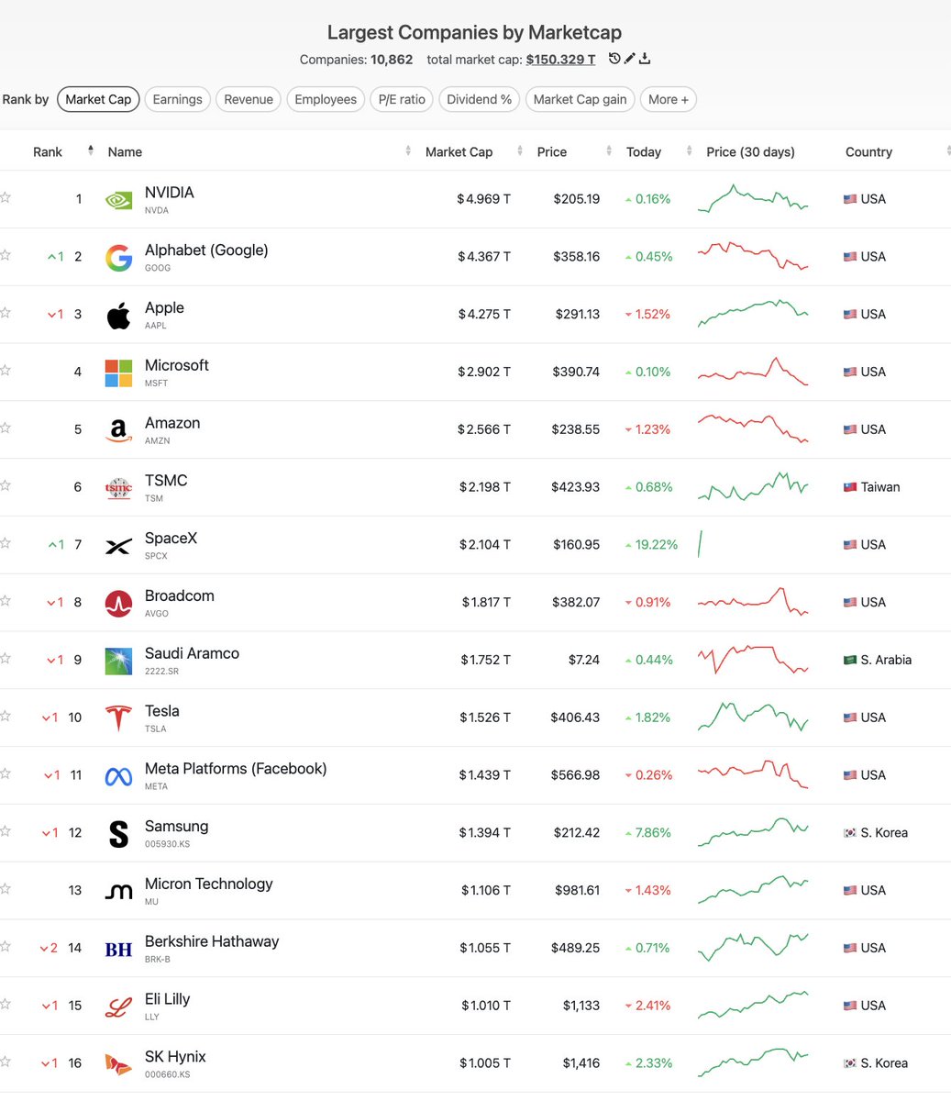Click the Tesla logo icon
This screenshot has width=951, height=1101.
coord(118,718)
